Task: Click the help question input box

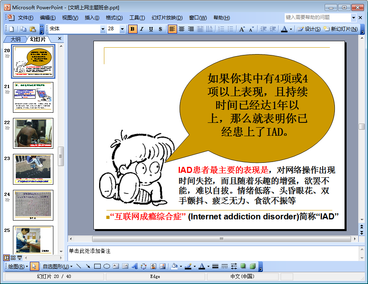Action: pyautogui.click(x=317, y=17)
